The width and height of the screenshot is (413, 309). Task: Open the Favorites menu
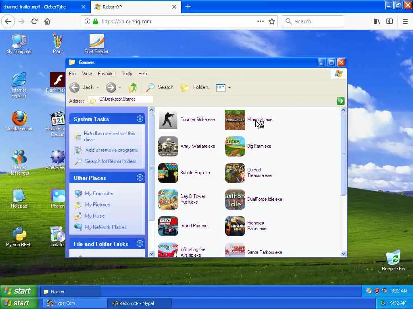tap(106, 74)
